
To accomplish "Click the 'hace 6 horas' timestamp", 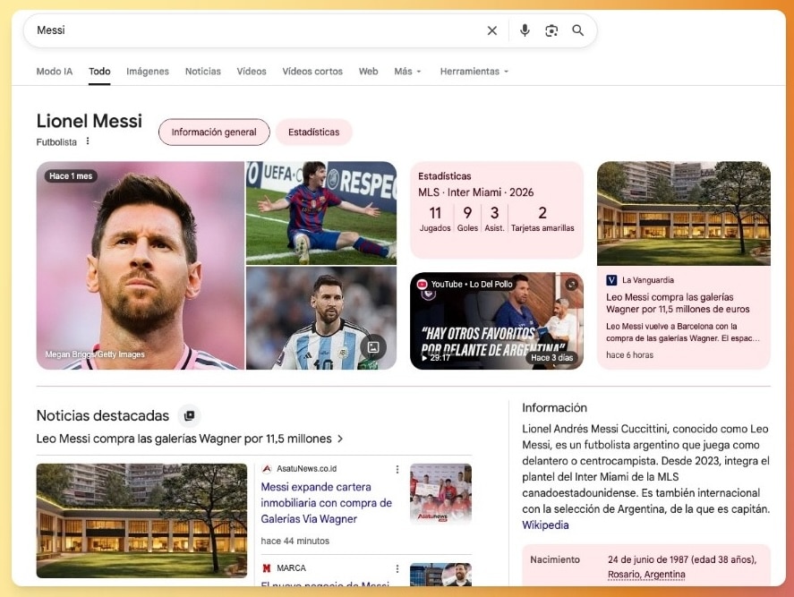I will pyautogui.click(x=629, y=355).
